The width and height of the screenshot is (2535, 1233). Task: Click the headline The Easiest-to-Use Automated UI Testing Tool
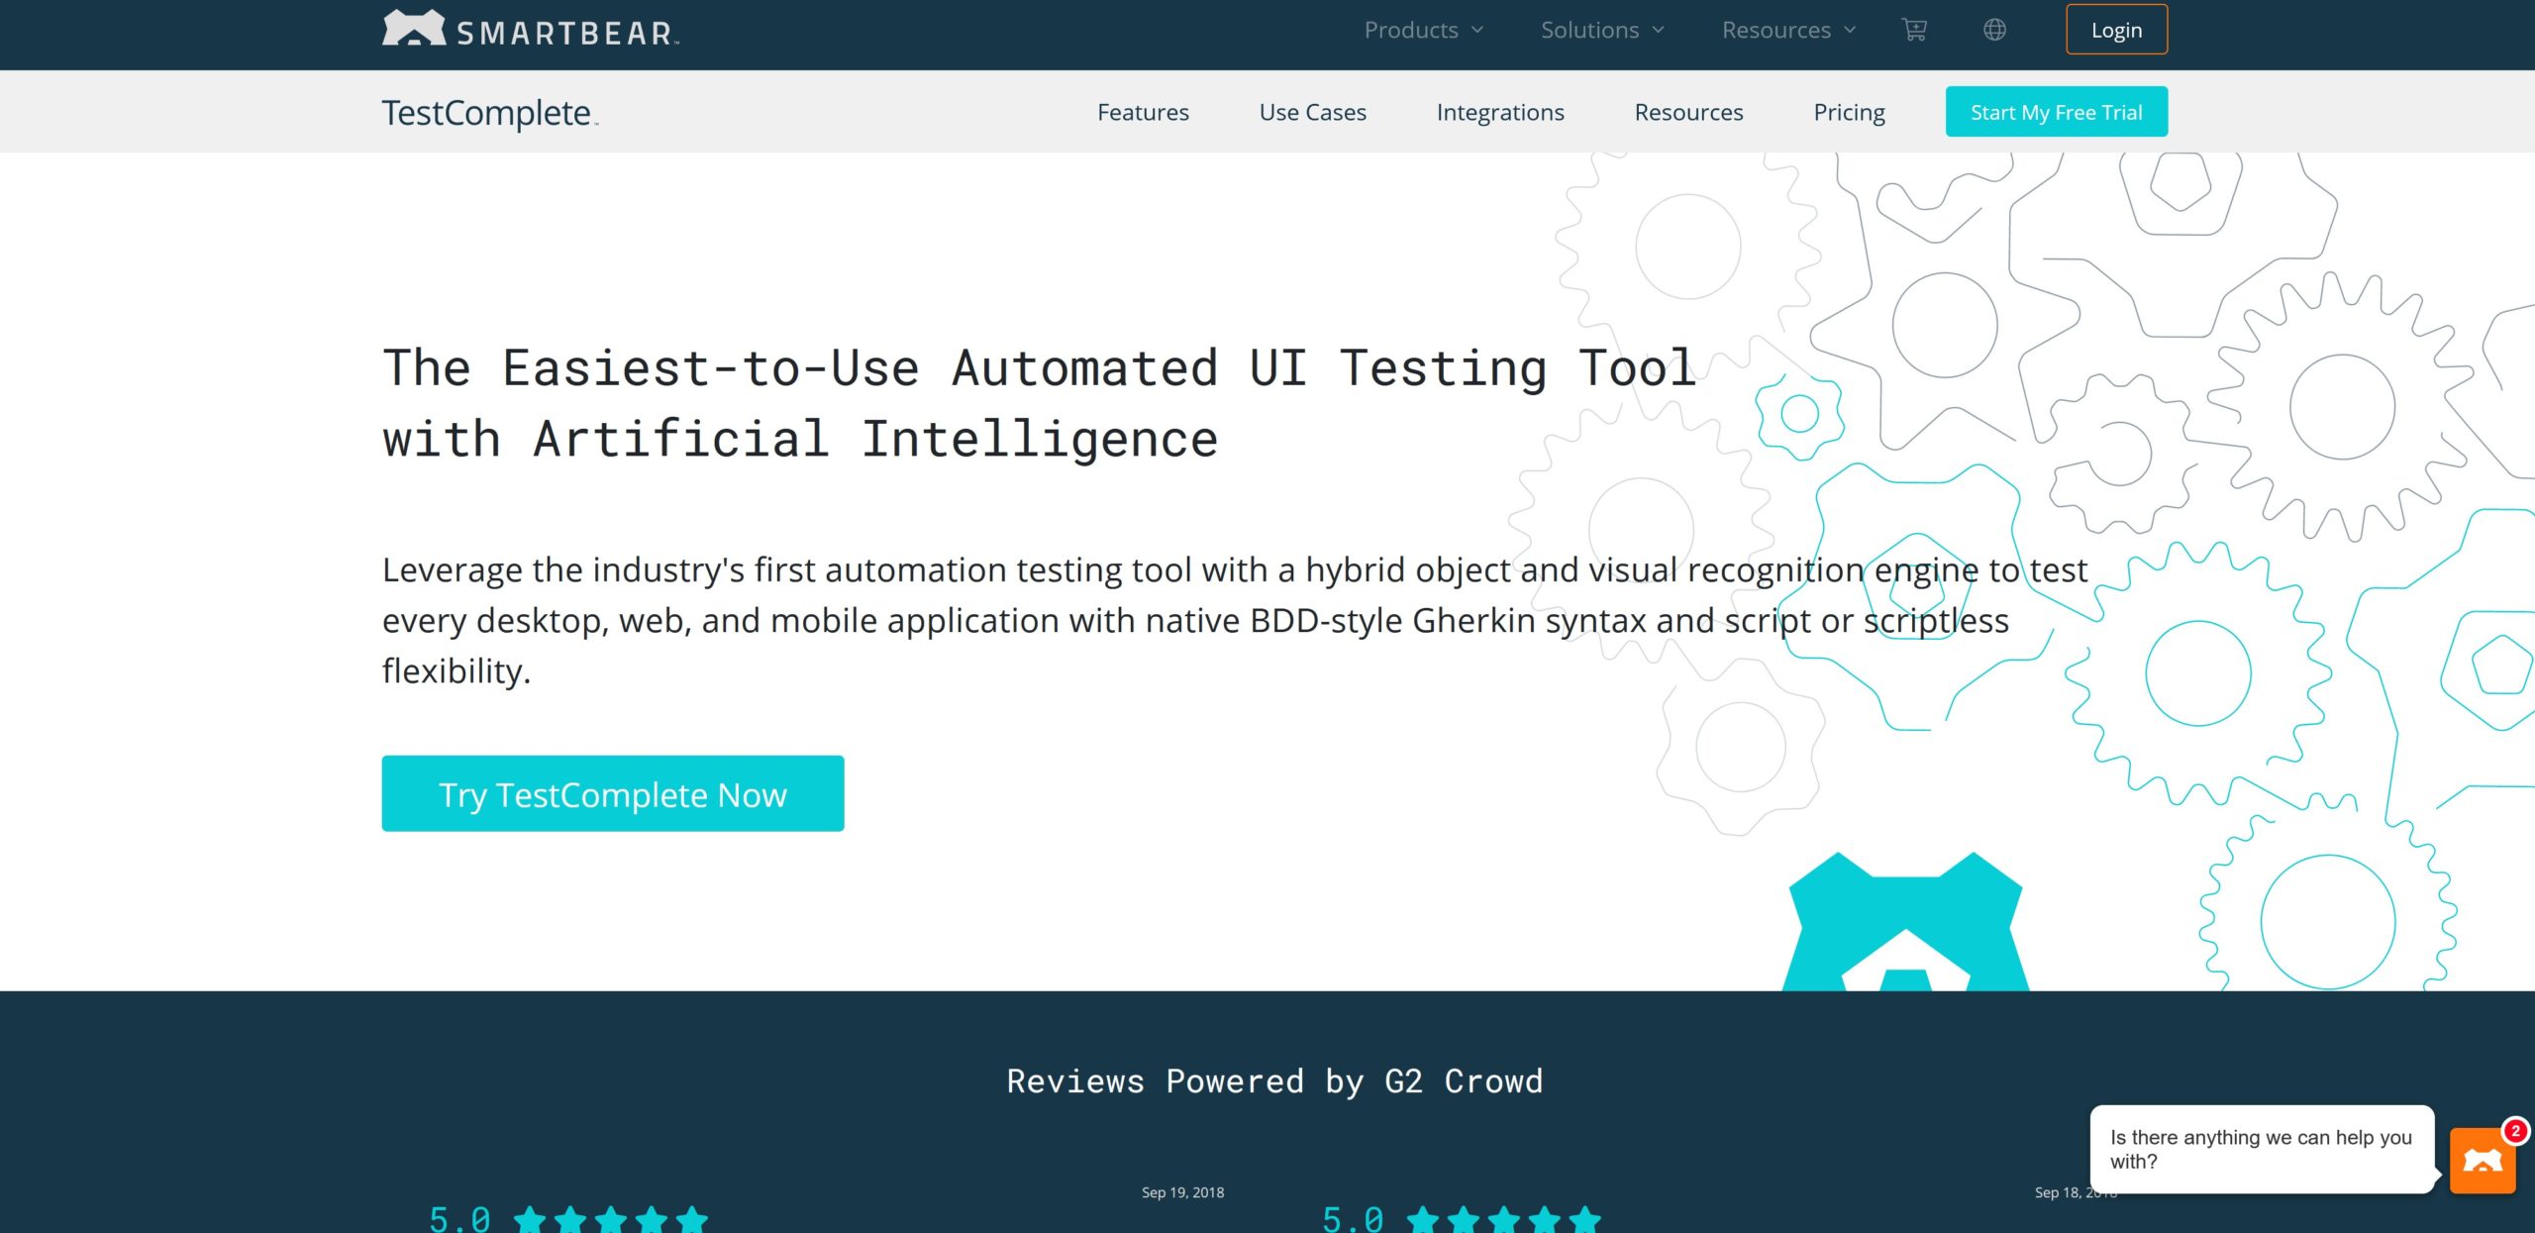tap(1040, 368)
